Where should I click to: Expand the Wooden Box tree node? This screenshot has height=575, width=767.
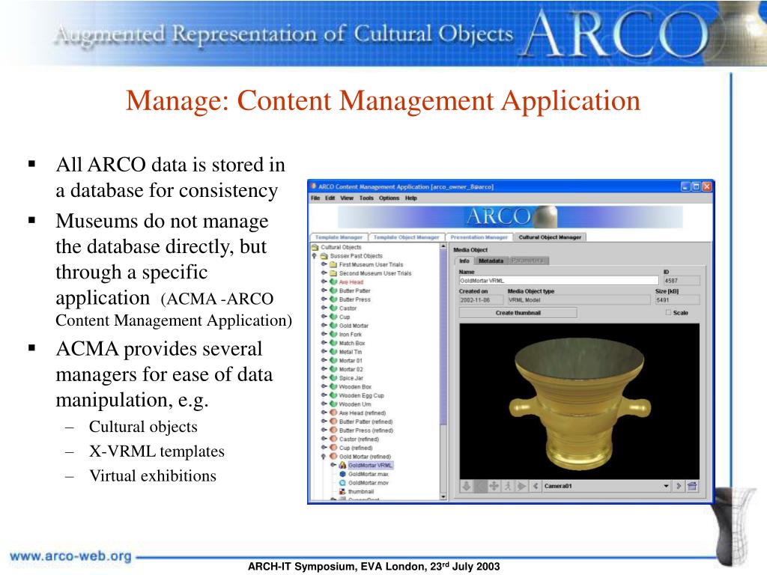click(324, 387)
